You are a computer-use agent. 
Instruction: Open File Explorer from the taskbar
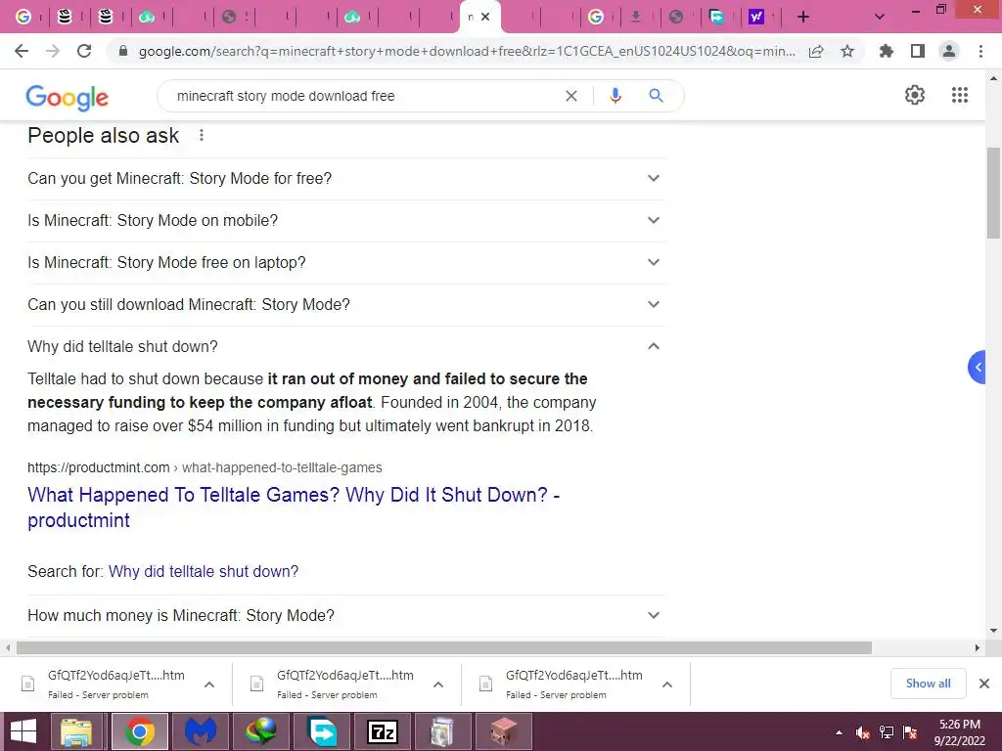[76, 731]
